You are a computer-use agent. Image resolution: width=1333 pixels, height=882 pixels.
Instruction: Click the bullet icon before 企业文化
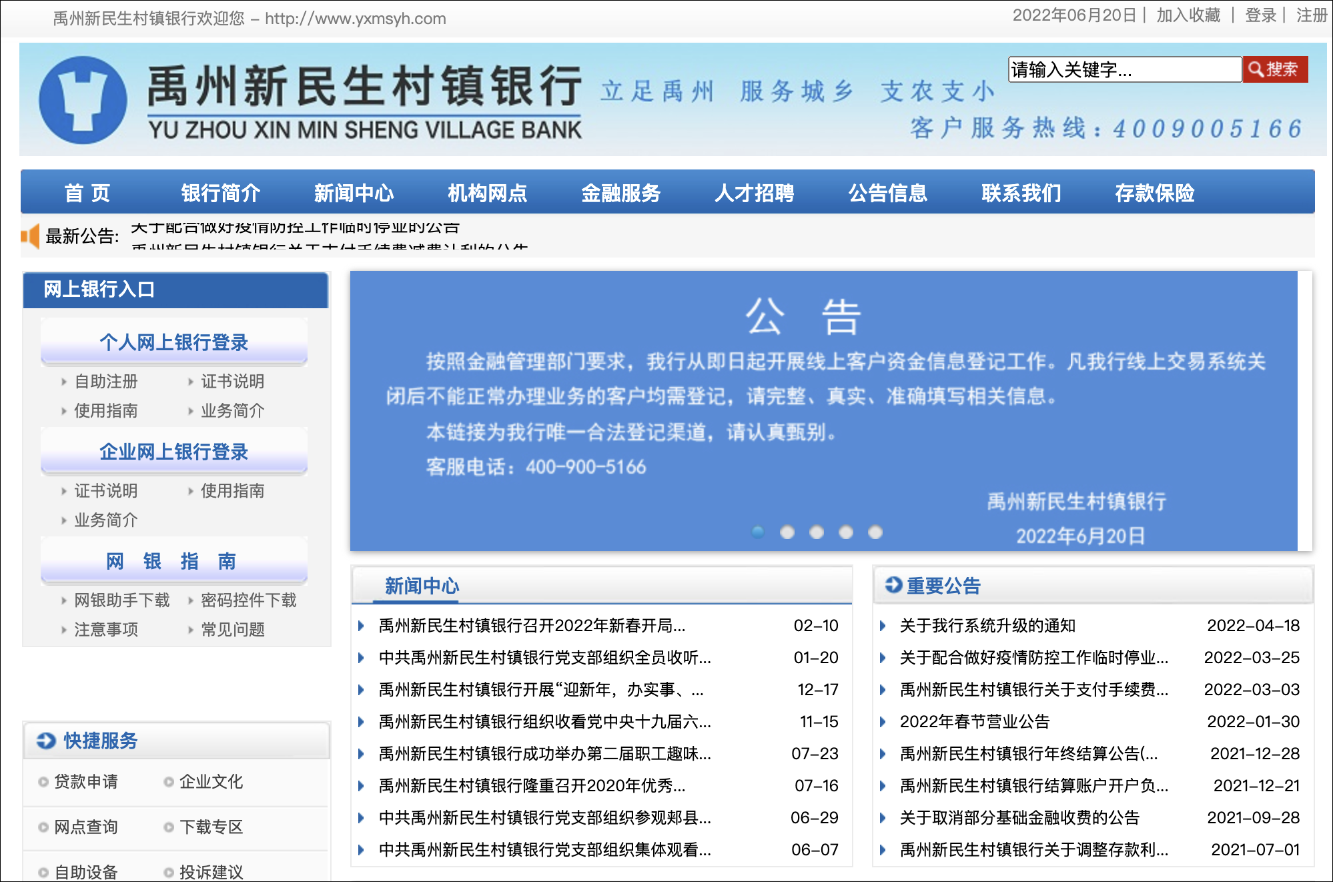point(168,783)
